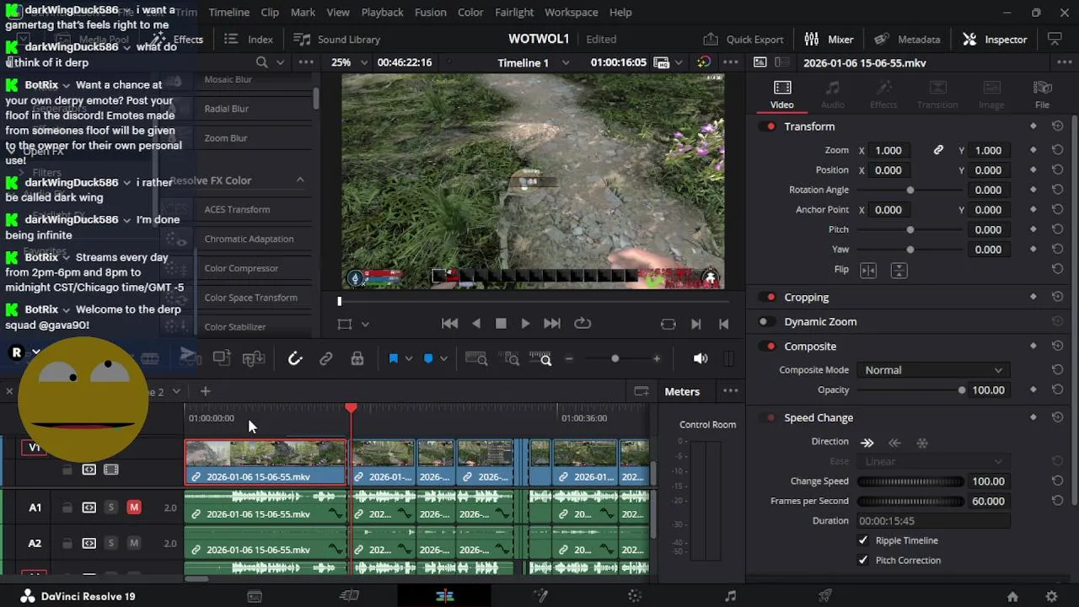Open the Fusion menu
The width and height of the screenshot is (1079, 607).
pyautogui.click(x=430, y=13)
